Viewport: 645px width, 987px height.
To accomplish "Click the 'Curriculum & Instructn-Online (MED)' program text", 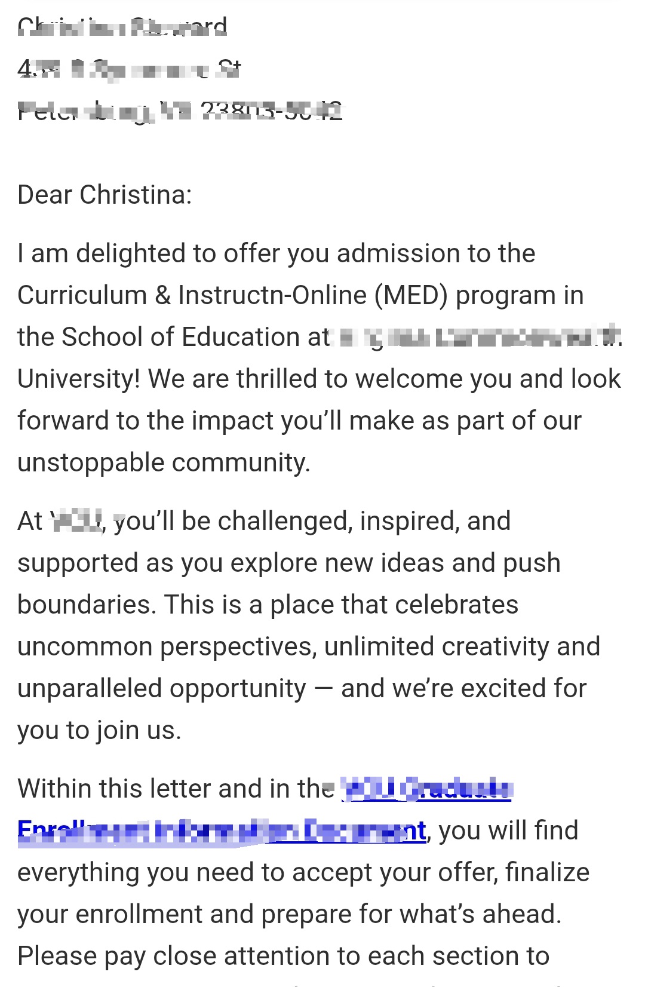I will pyautogui.click(x=232, y=296).
